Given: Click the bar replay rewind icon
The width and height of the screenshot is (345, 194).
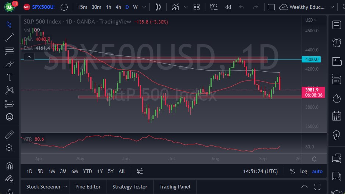Looking at the screenshot, I should click(x=228, y=7).
